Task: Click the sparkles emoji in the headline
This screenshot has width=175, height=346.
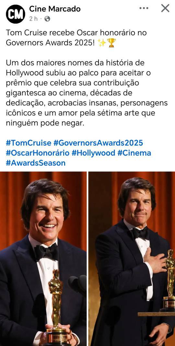Action: click(102, 43)
